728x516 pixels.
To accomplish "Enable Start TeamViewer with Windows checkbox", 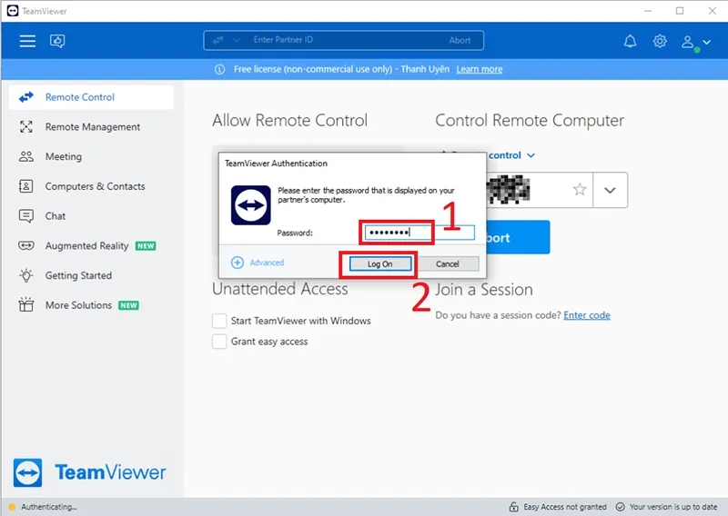I will [219, 321].
